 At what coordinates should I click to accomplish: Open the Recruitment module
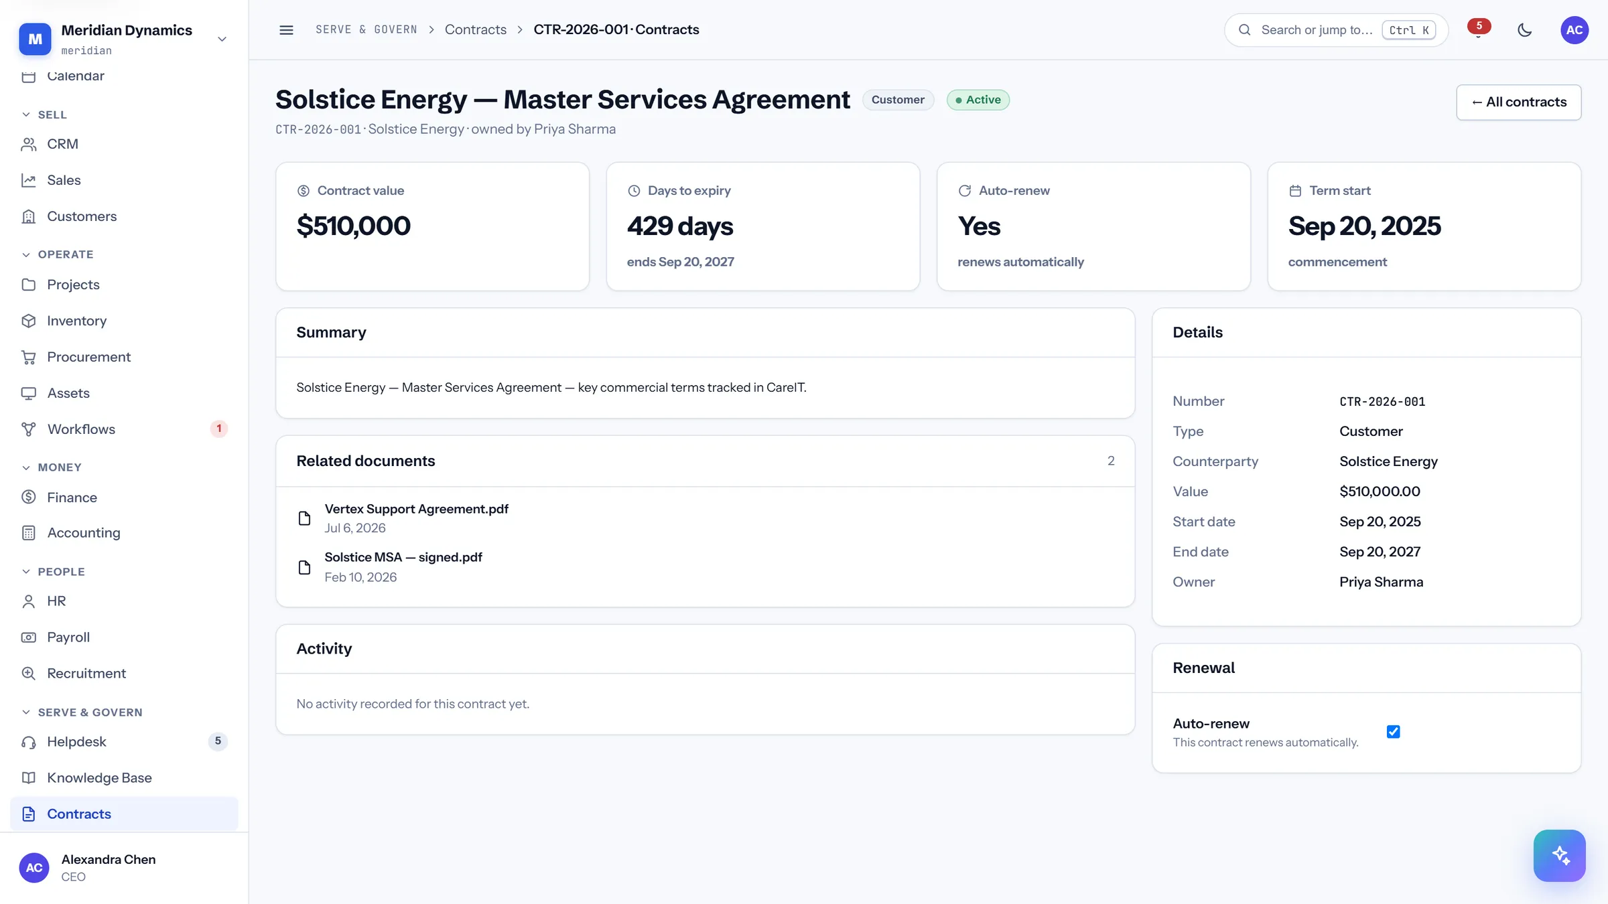pos(124,674)
